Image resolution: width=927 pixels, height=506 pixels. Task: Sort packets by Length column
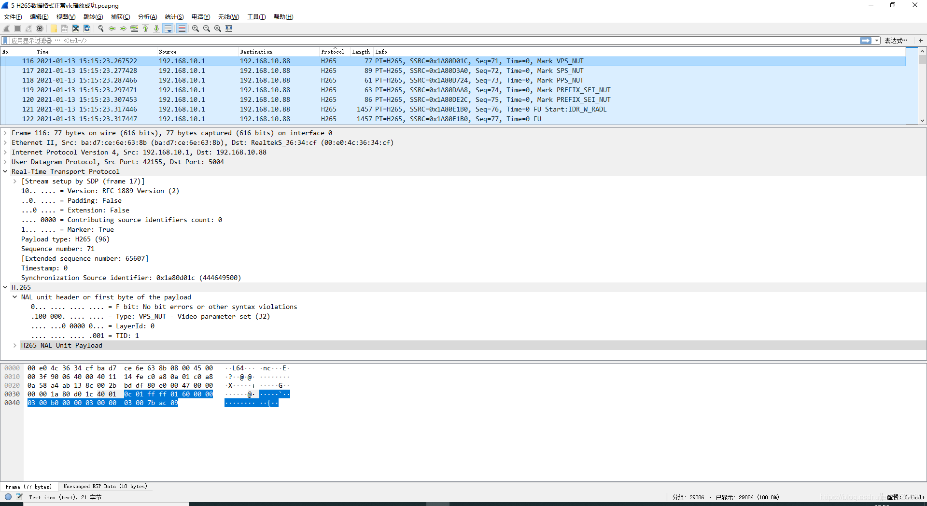[x=362, y=52]
